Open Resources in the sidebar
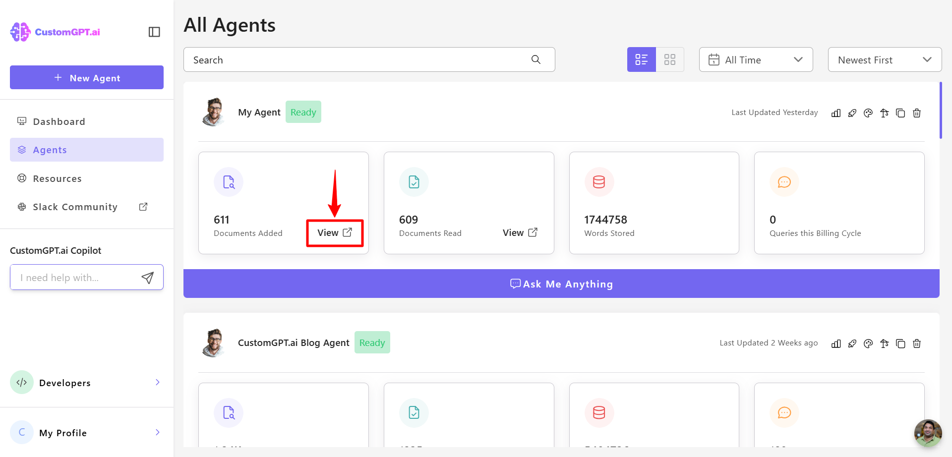The height and width of the screenshot is (457, 952). click(x=87, y=178)
